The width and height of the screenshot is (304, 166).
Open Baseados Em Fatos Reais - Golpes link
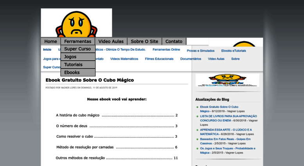point(225,141)
